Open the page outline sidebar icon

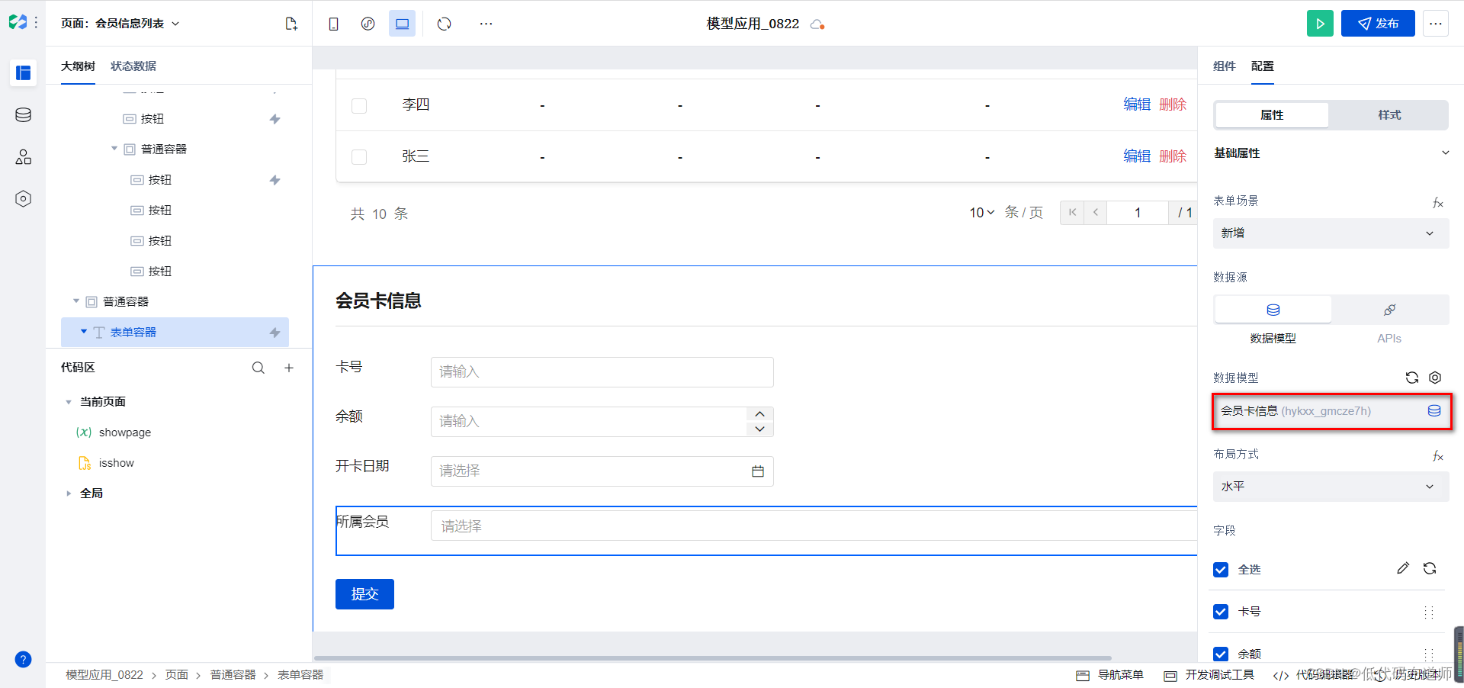[x=23, y=73]
